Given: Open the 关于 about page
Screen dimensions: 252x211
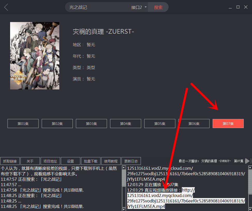Looking at the screenshot, I should point(30,161).
